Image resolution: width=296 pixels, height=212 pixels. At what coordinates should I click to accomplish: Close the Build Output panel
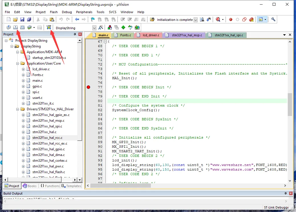(291, 193)
